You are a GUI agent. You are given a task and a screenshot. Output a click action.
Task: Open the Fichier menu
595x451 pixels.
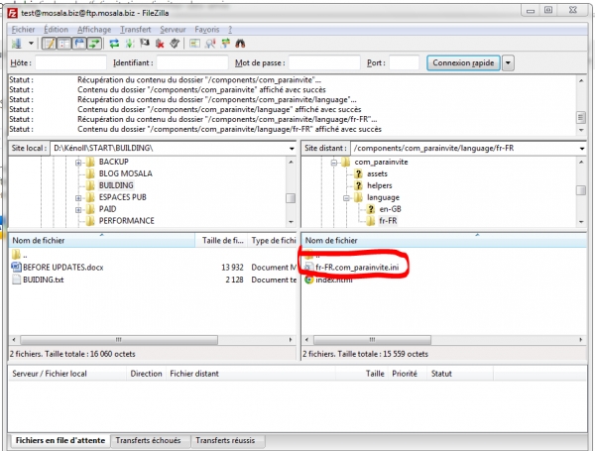point(23,29)
